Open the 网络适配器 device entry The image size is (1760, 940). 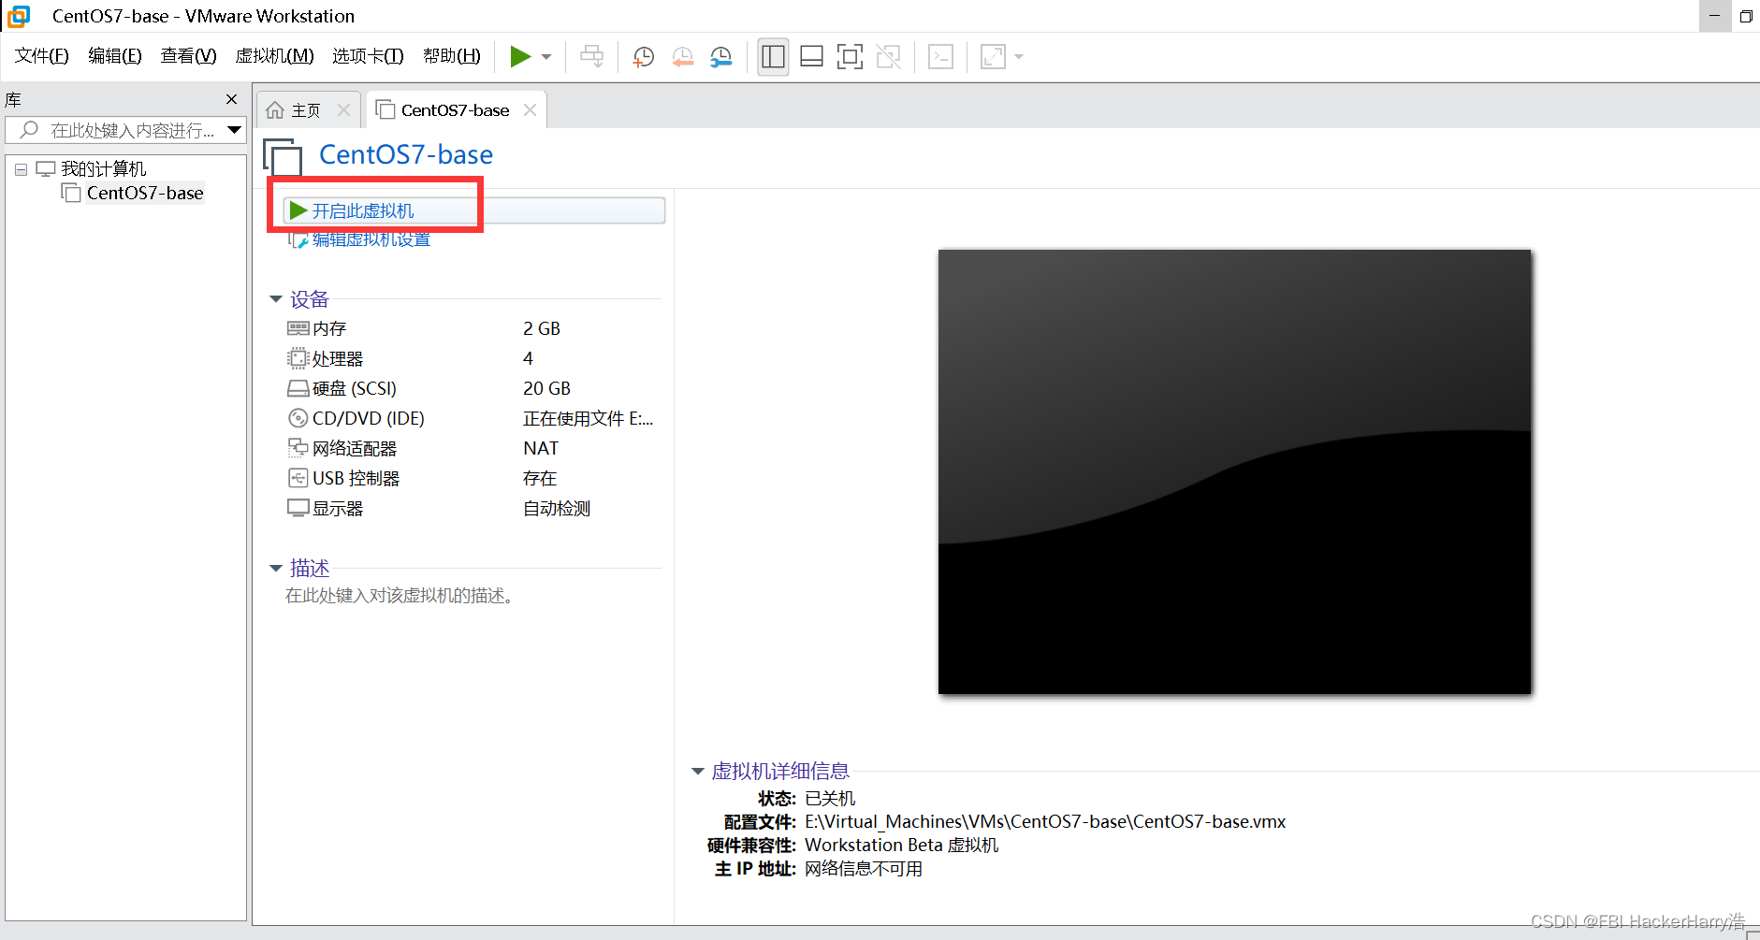[x=355, y=448]
